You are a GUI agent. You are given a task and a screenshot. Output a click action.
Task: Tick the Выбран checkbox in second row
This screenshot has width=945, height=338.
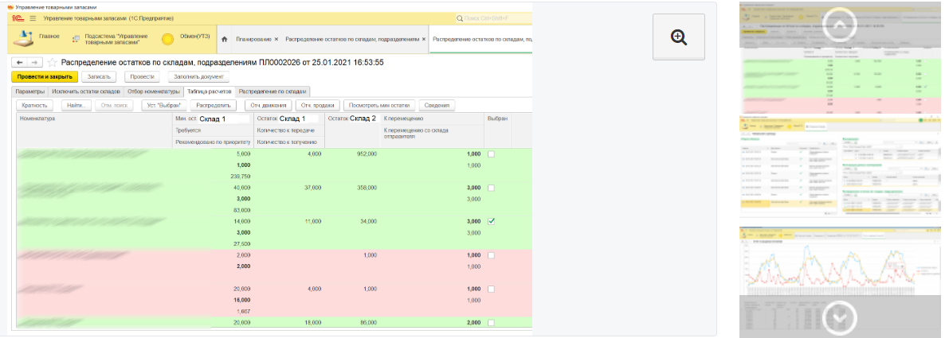[491, 188]
